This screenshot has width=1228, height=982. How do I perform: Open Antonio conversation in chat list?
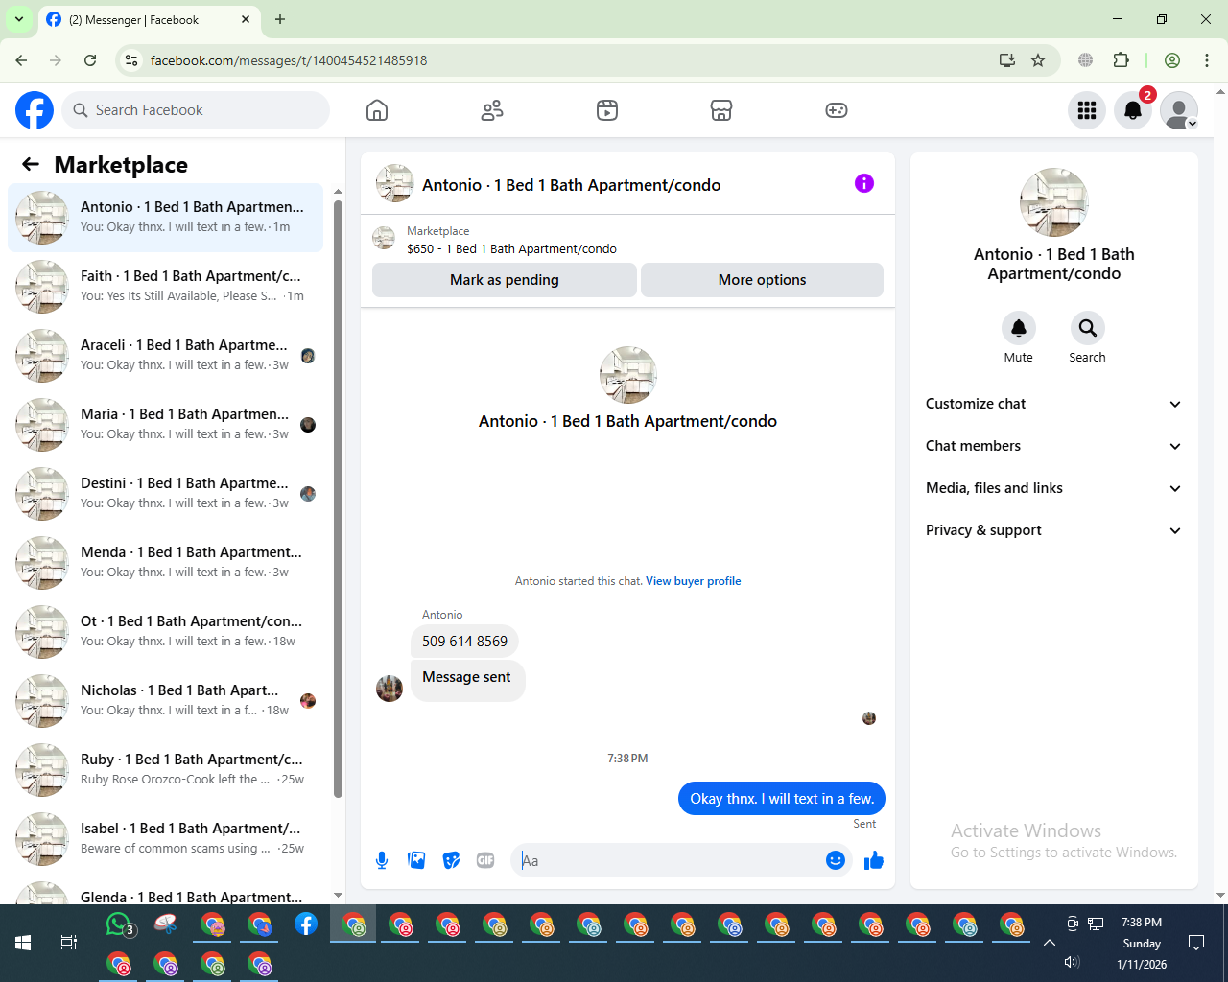coord(165,218)
